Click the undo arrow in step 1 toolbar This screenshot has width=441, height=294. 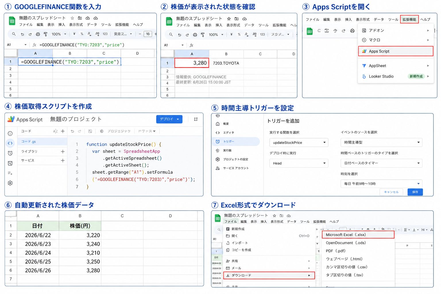pos(22,34)
